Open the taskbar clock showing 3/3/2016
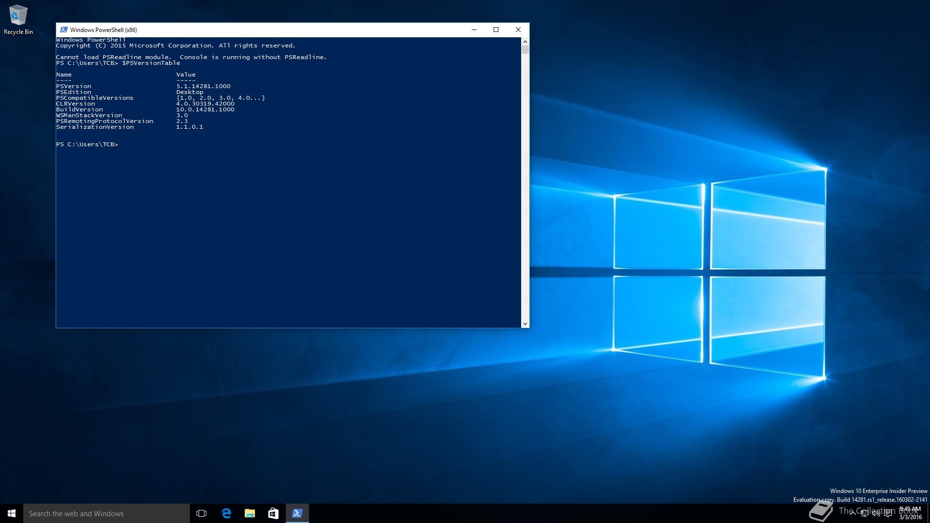The height and width of the screenshot is (523, 930). pos(910,513)
